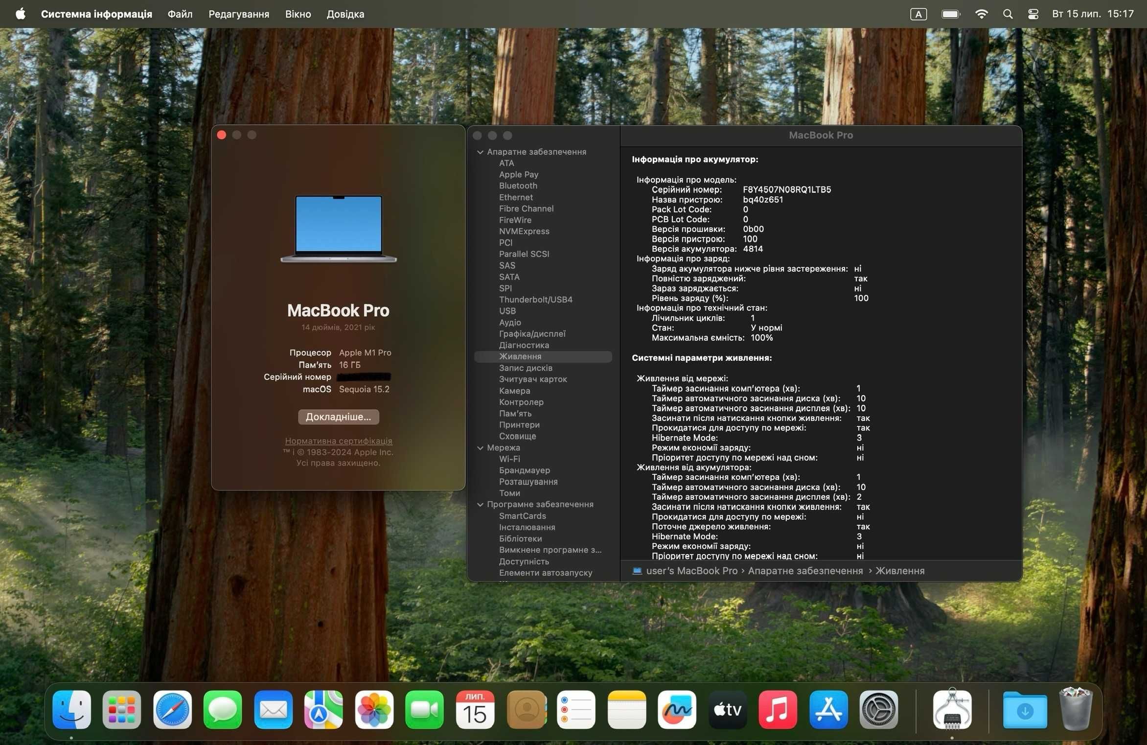Click the Wi-Fi status icon
The width and height of the screenshot is (1147, 745).
click(x=981, y=14)
